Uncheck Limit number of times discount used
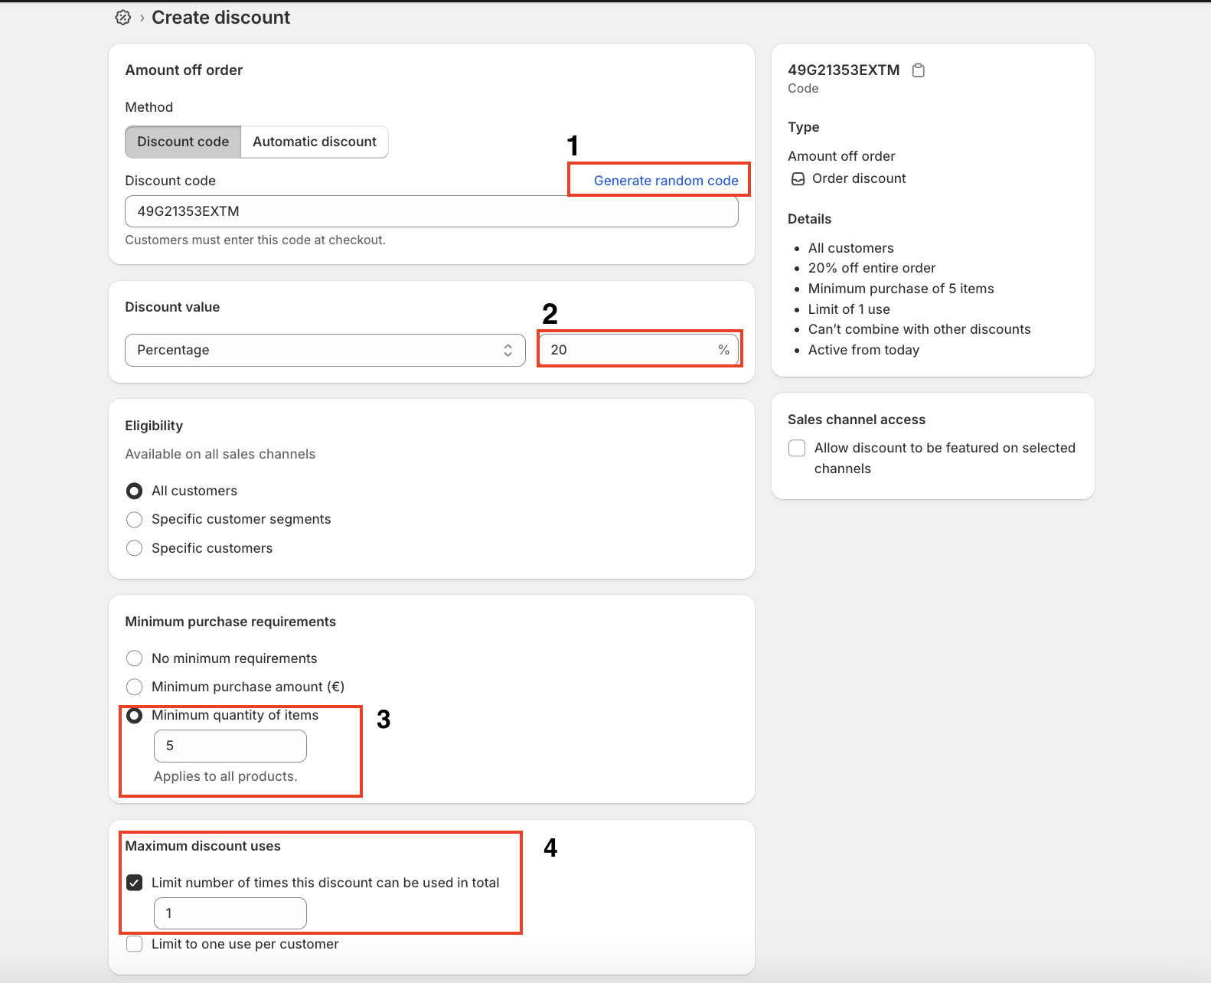Image resolution: width=1211 pixels, height=983 pixels. (x=135, y=883)
